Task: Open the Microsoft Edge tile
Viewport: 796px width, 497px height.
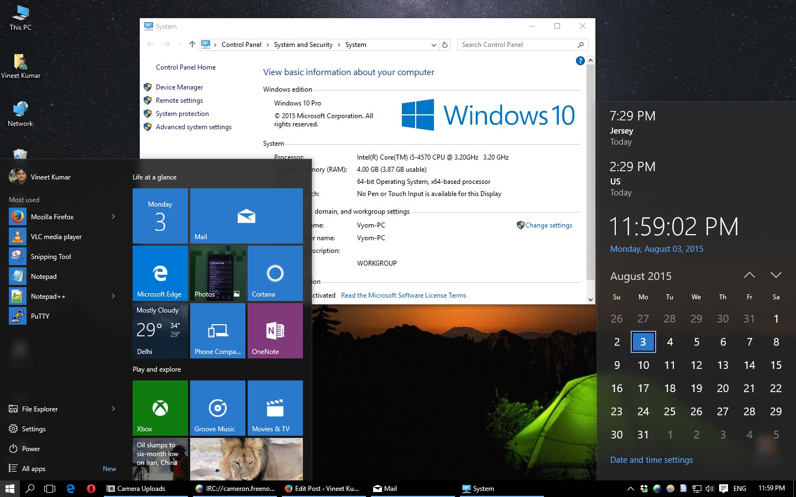Action: (160, 273)
